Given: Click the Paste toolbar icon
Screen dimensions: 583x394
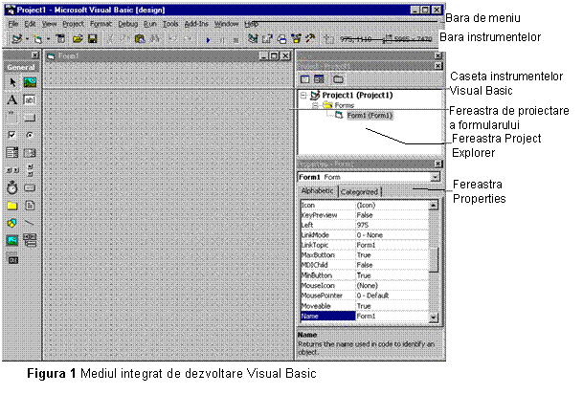Looking at the screenshot, I should point(140,38).
